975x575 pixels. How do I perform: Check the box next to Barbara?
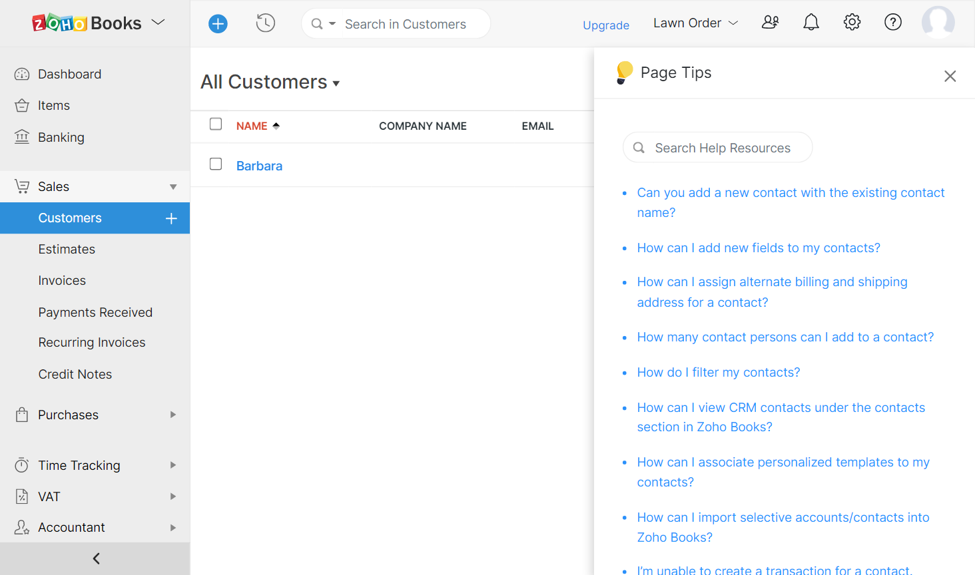[216, 164]
